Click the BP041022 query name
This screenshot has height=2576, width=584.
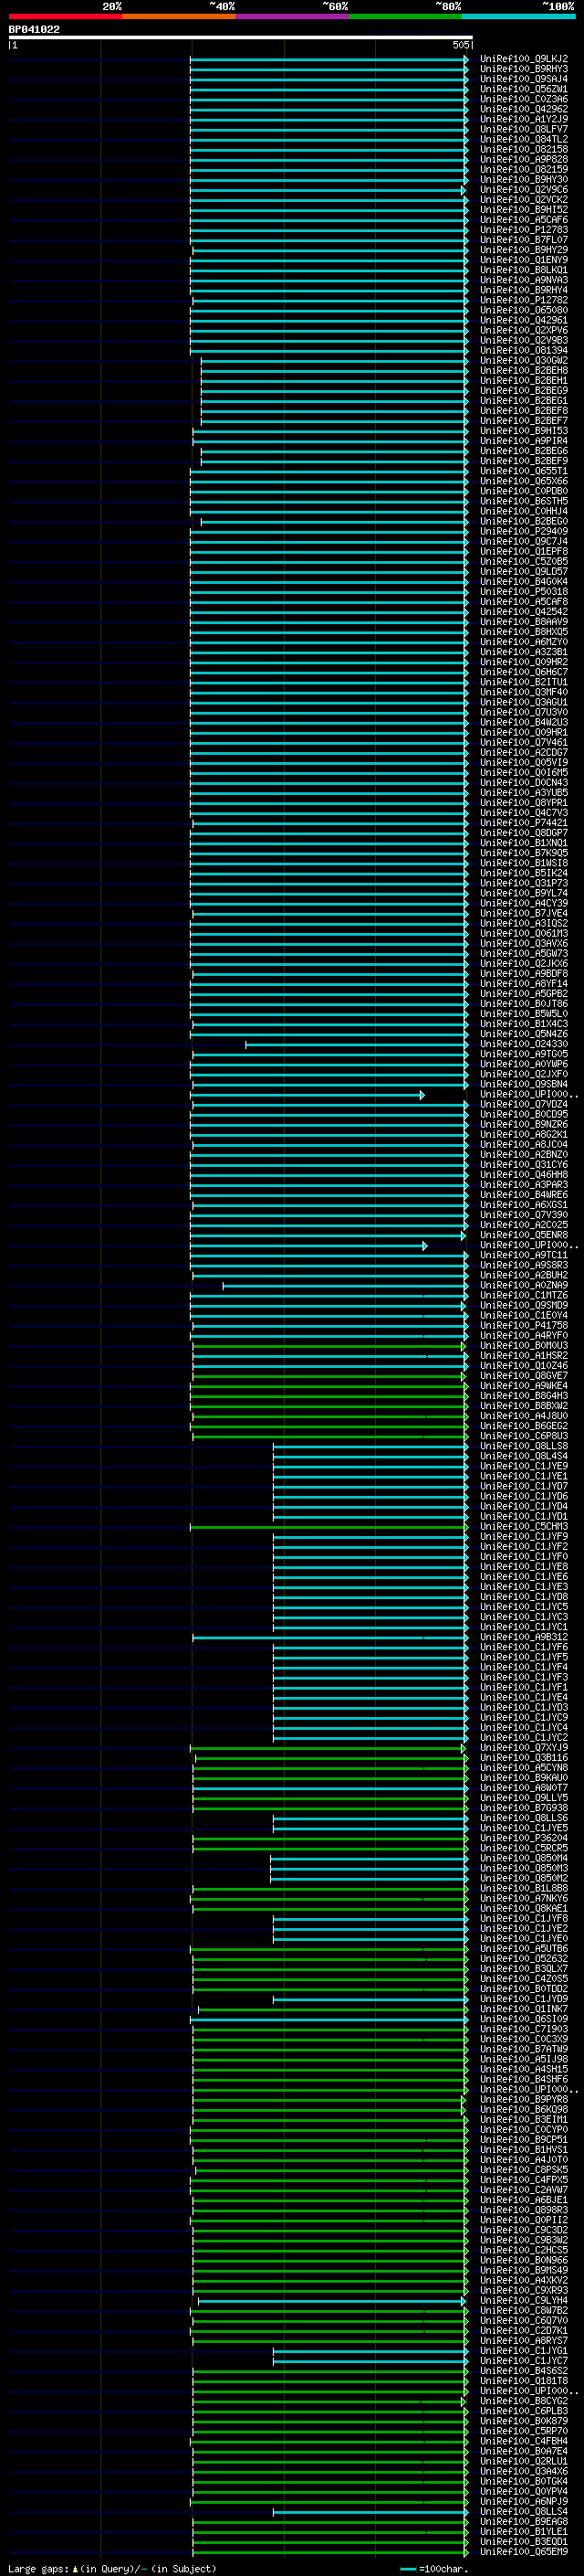[x=34, y=30]
